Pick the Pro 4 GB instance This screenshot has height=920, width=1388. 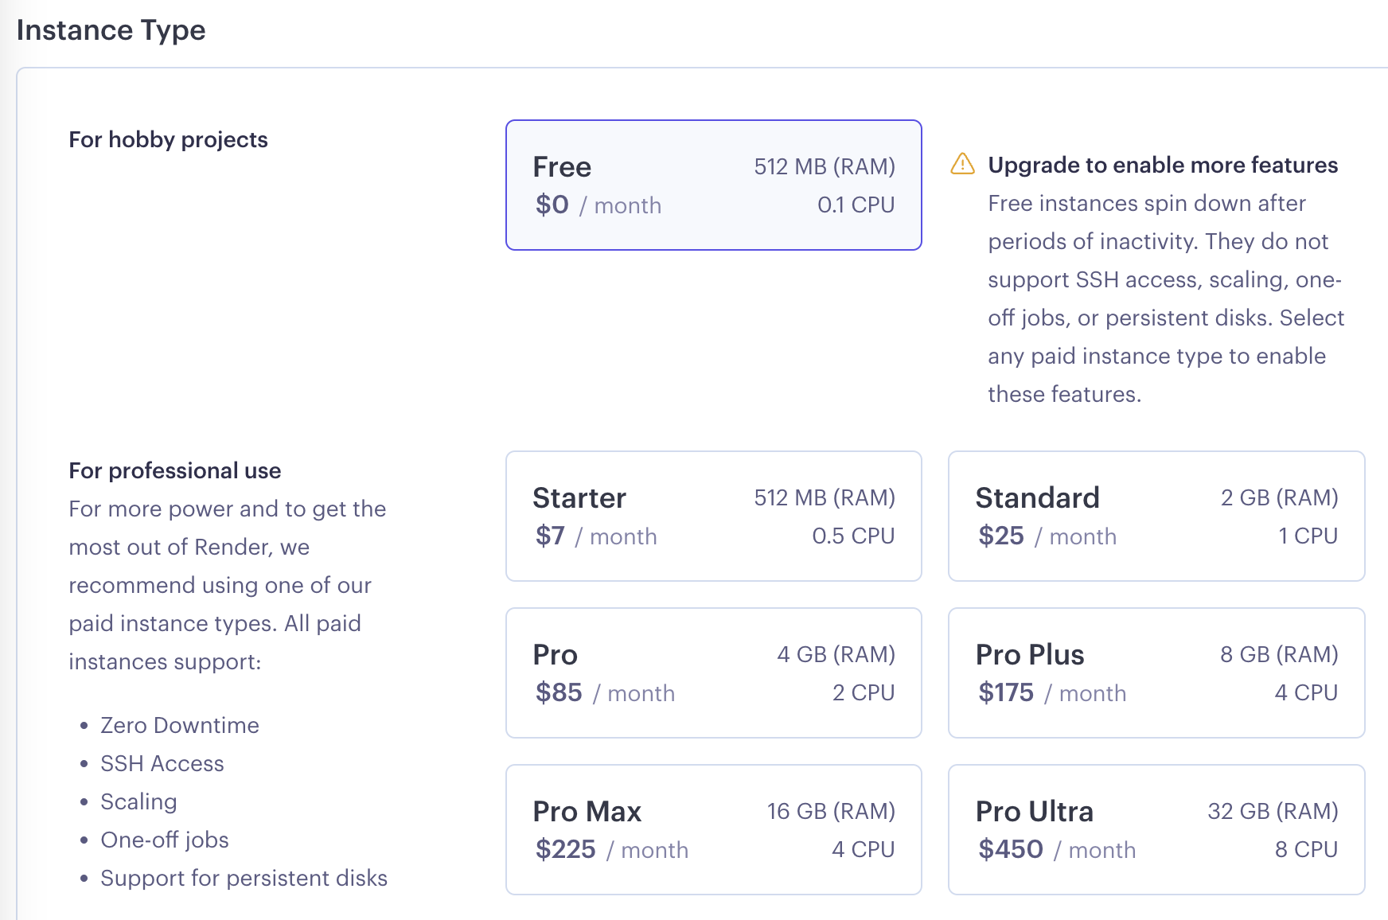[713, 673]
